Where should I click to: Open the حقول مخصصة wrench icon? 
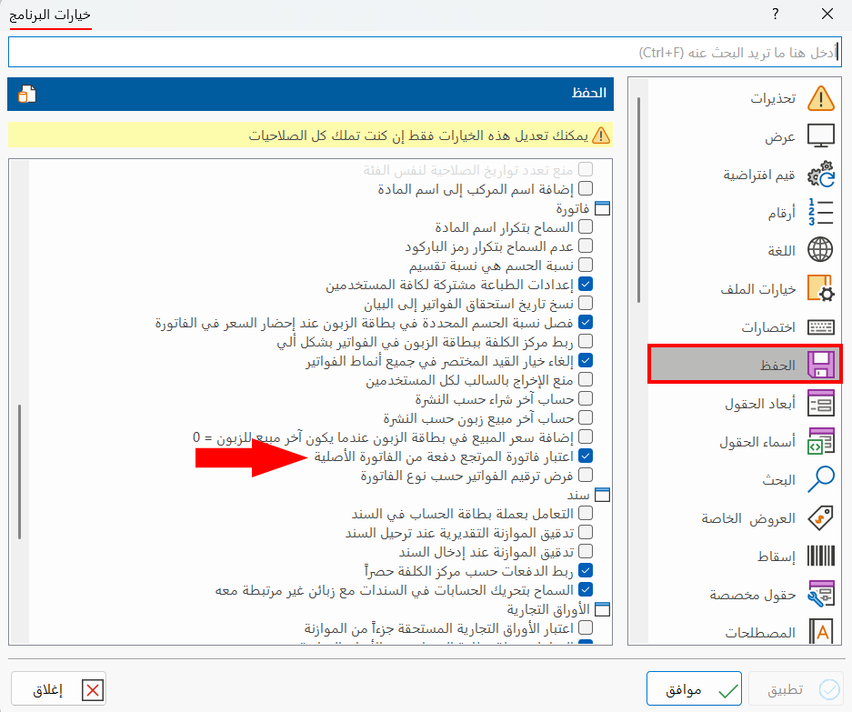coord(822,596)
